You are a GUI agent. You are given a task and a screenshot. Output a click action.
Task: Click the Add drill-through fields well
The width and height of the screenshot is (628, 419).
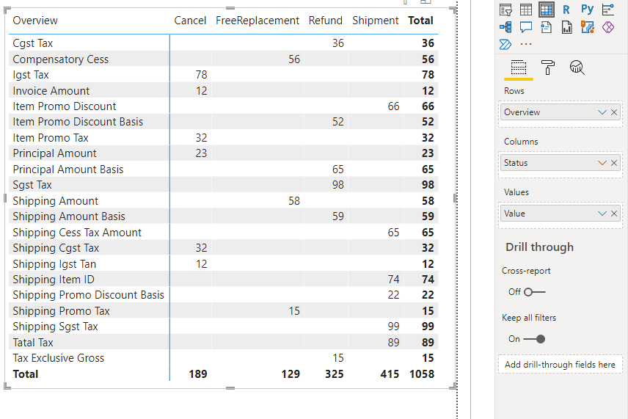click(x=560, y=365)
